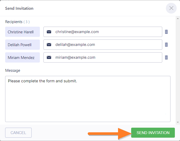Click the envelope icon in Christine's email field
This screenshot has height=141, width=180.
(x=49, y=32)
